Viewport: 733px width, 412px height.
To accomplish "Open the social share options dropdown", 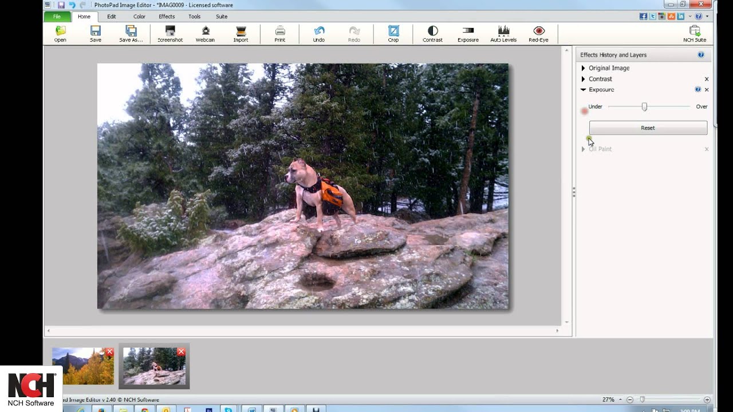I will click(x=689, y=17).
